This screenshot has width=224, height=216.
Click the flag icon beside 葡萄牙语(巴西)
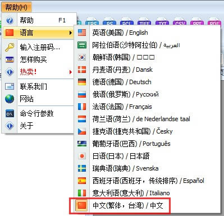point(82,144)
